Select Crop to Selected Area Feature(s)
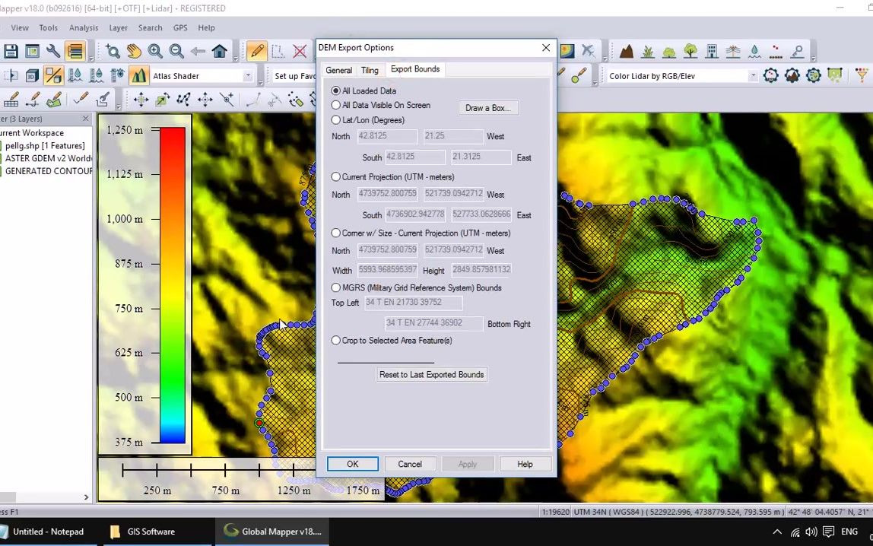This screenshot has height=546, width=873. click(x=335, y=341)
